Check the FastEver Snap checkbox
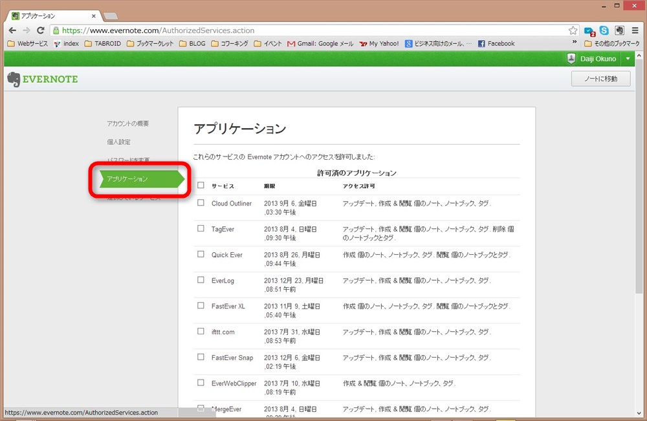 pos(201,357)
